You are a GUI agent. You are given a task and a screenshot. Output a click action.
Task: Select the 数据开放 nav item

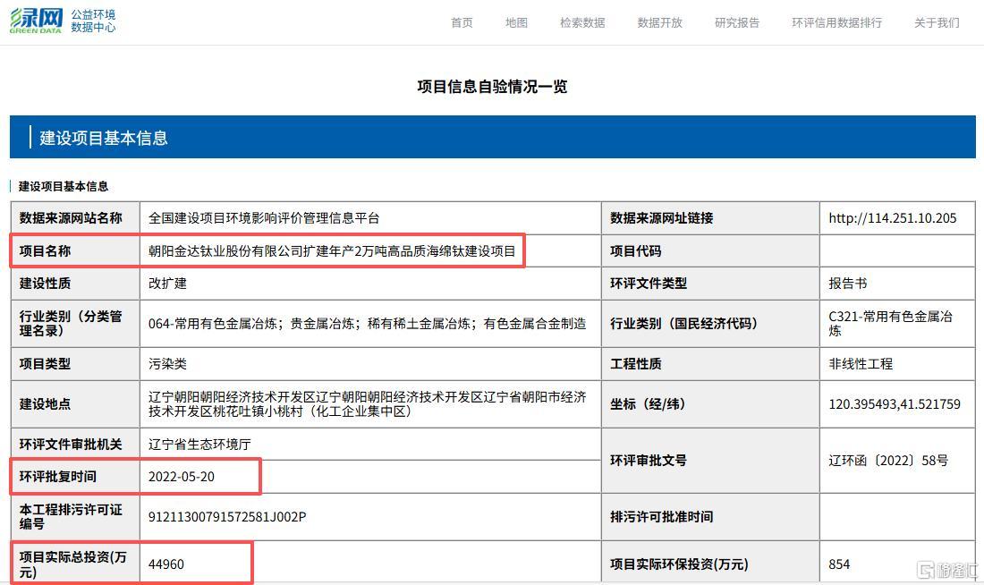tap(659, 22)
